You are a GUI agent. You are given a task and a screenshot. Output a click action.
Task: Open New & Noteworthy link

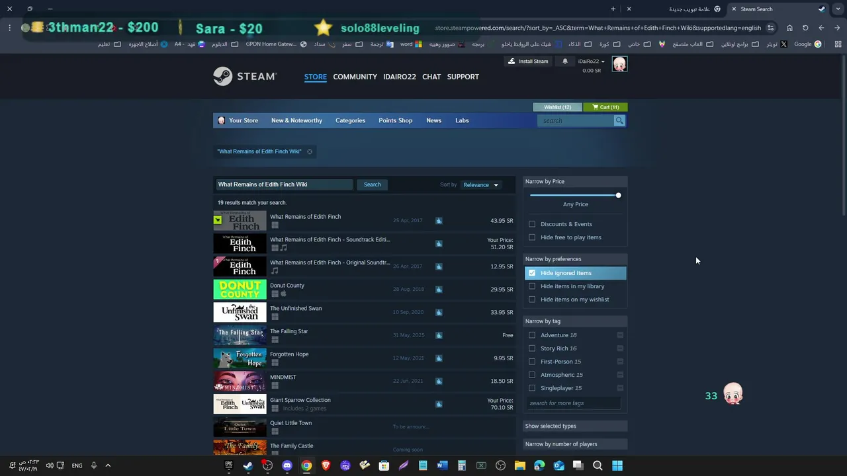click(296, 120)
